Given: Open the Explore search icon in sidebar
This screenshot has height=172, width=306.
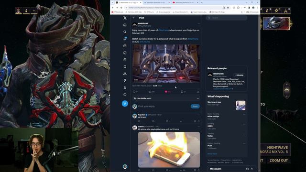Looking at the screenshot, I should tap(125, 32).
